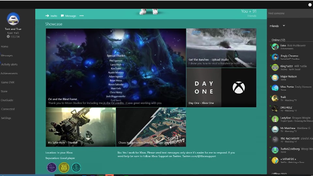Click the Invite arrow icon
The image size is (313, 176).
click(47, 16)
